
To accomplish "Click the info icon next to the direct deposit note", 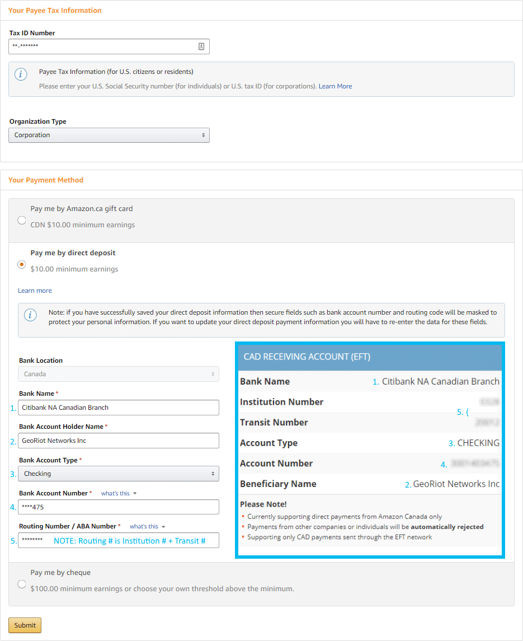I will (x=31, y=315).
